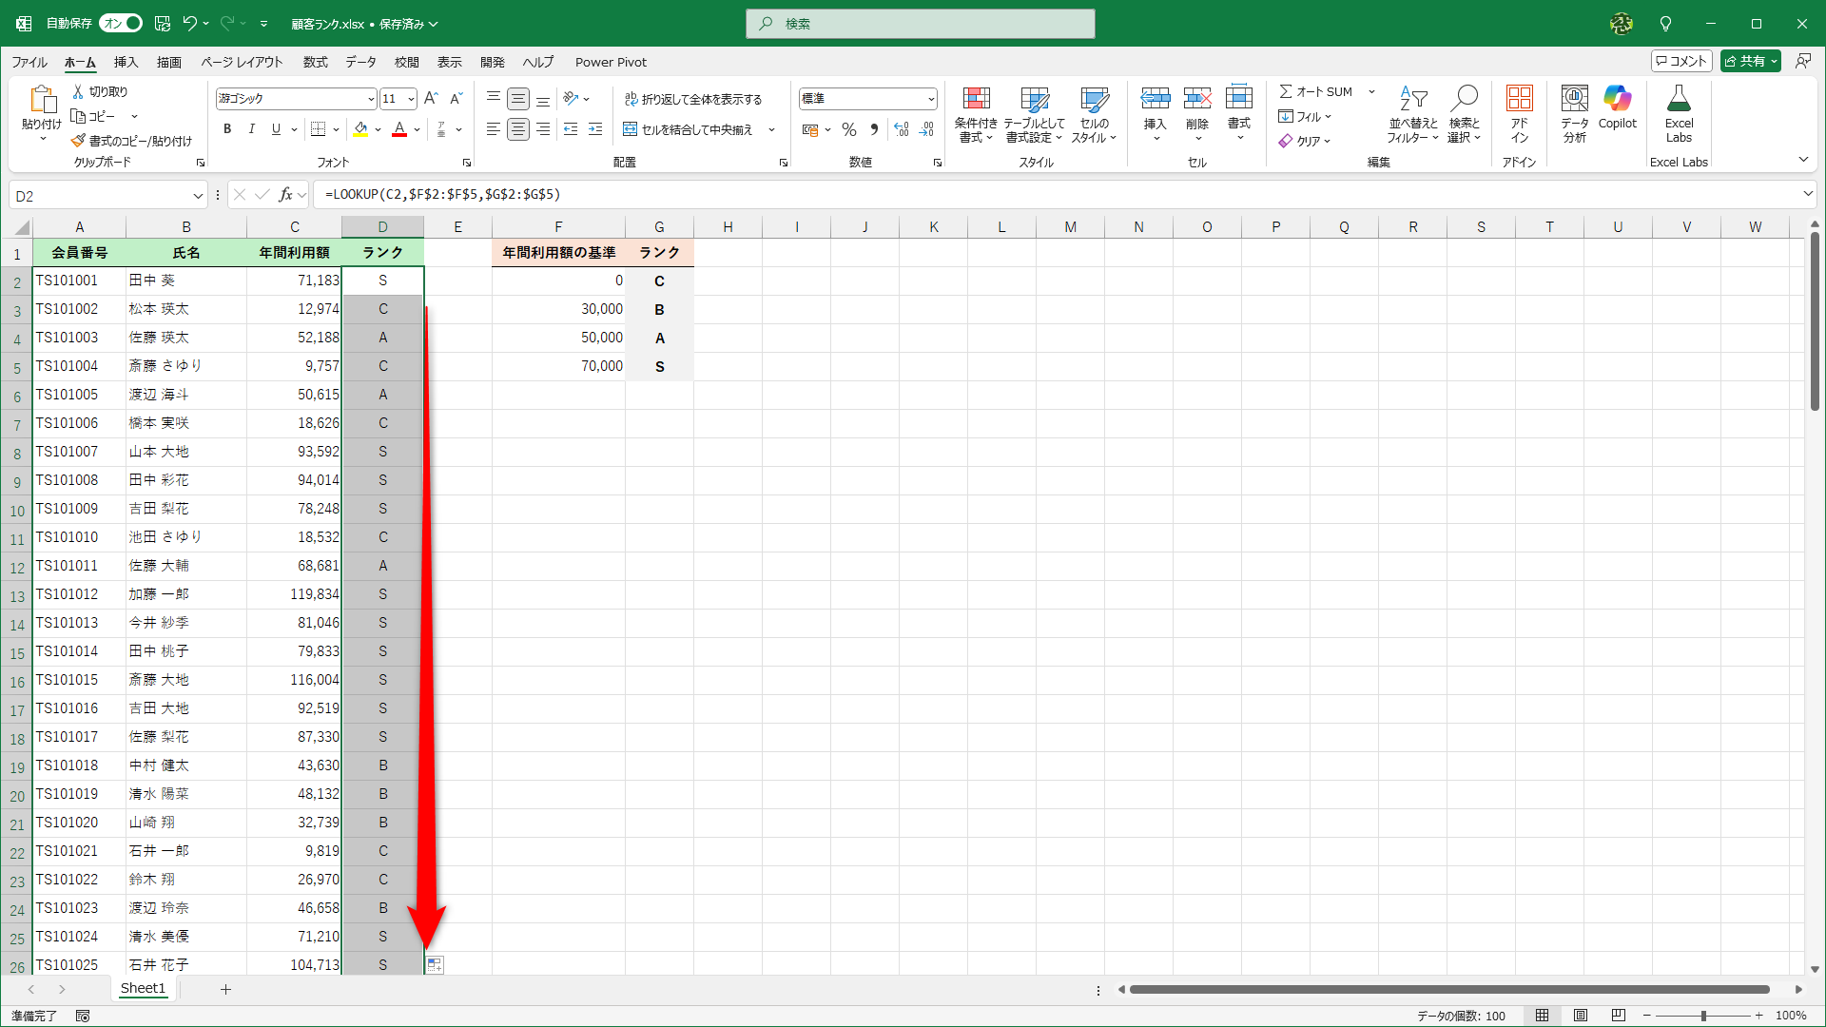
Task: Switch to Page Layout tab
Action: [x=242, y=62]
